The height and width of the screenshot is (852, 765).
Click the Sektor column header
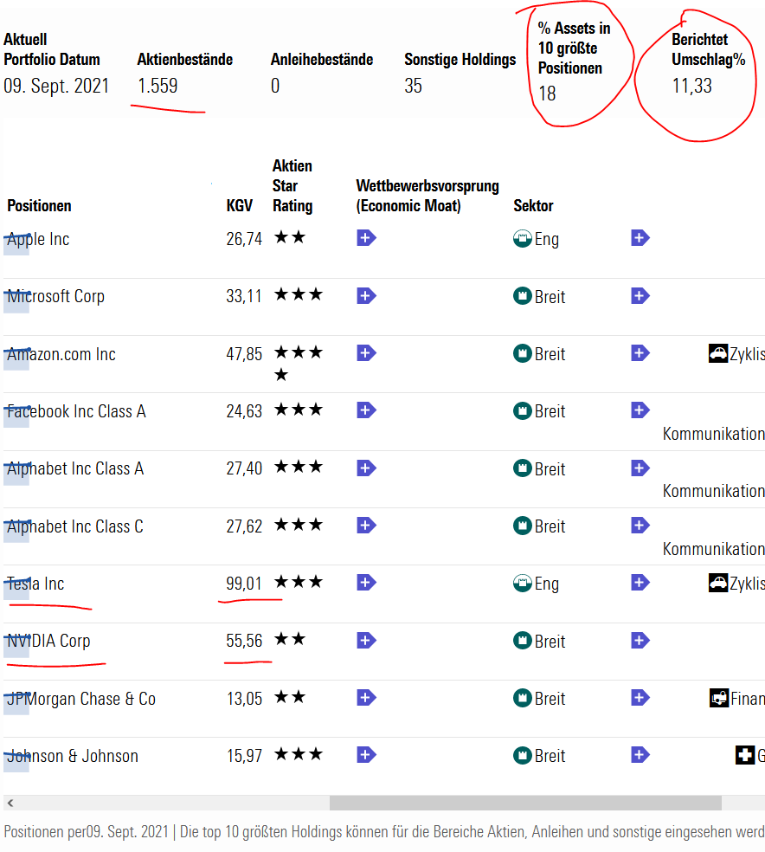coord(533,206)
